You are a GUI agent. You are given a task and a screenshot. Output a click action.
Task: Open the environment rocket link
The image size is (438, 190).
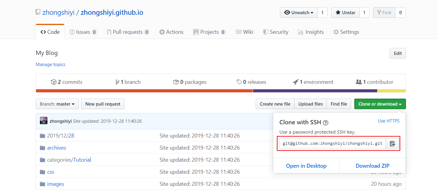point(313,82)
